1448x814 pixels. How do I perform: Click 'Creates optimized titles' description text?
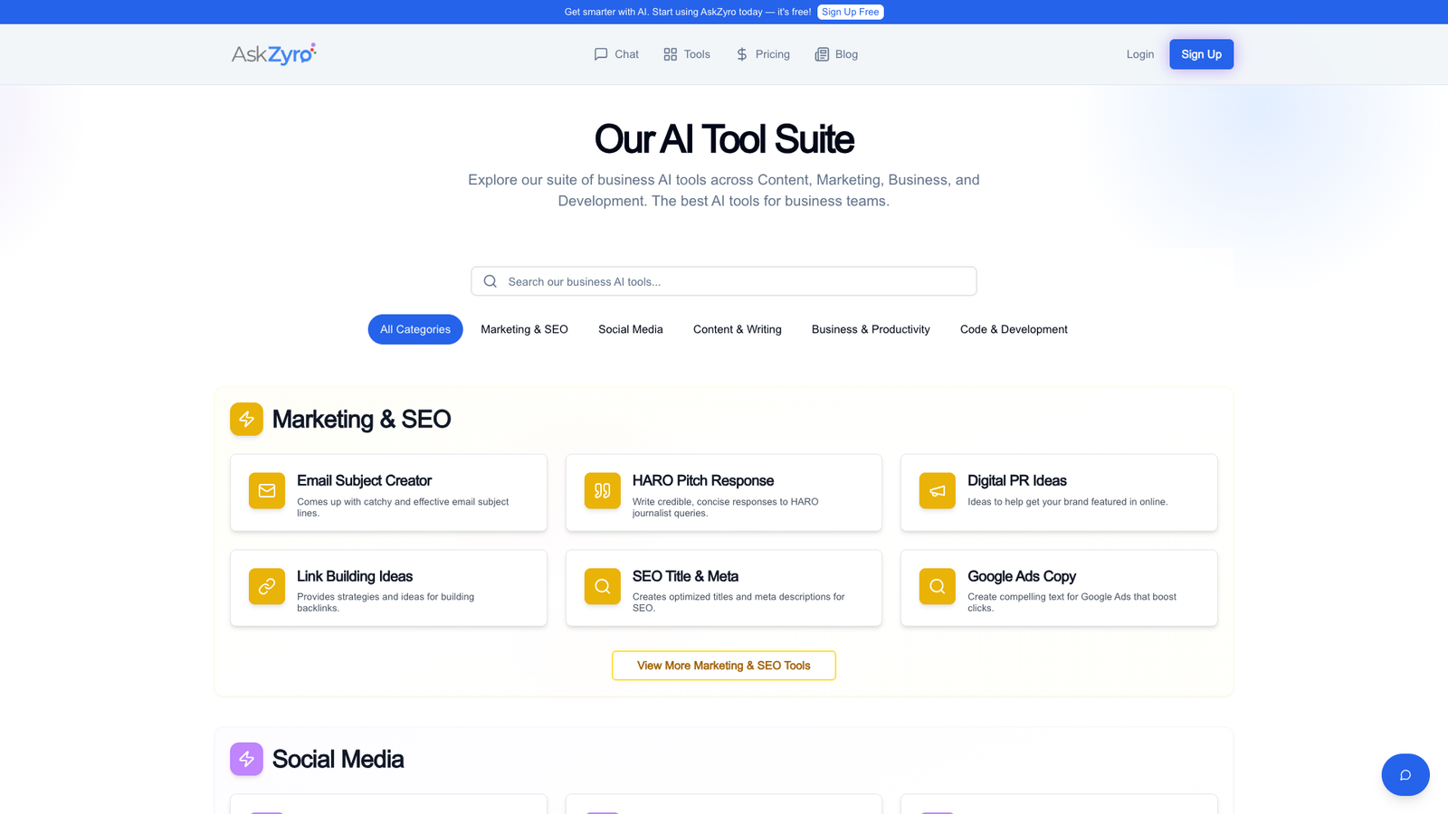[738, 602]
